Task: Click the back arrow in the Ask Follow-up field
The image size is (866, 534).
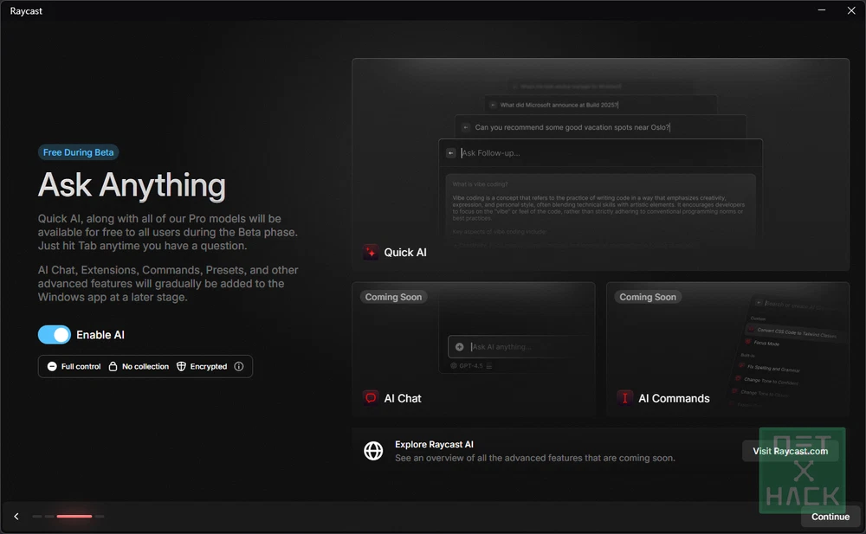Action: (450, 153)
